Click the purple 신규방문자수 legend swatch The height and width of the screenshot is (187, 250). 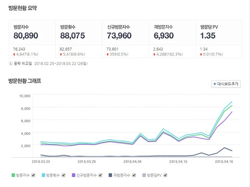74,175
